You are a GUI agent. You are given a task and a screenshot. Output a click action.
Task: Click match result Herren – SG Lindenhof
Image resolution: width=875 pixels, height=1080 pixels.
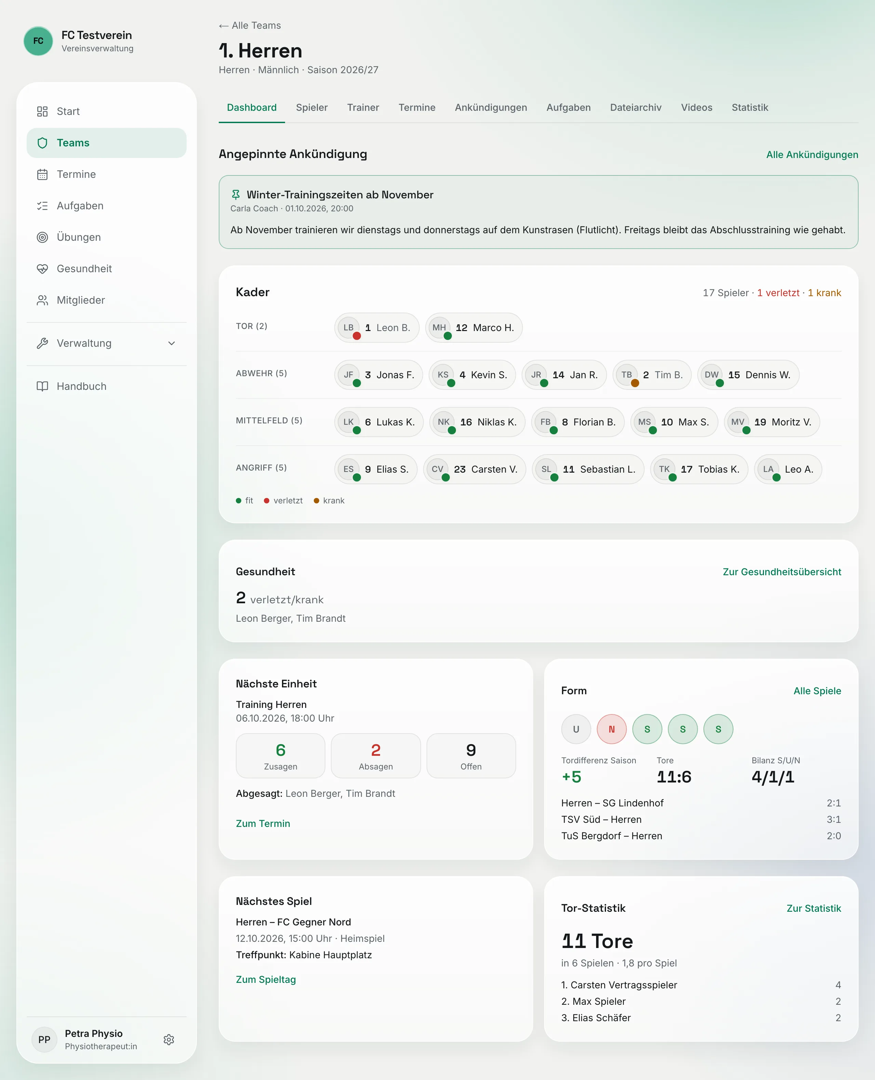pos(701,803)
